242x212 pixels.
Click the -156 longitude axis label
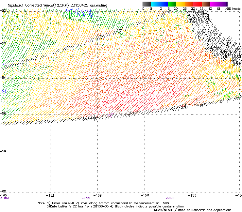[145, 195]
